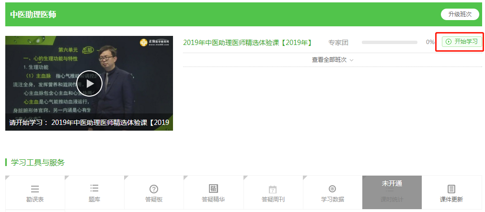Click the course progress bar
Screen dimensions: 485x212
pyautogui.click(x=390, y=42)
